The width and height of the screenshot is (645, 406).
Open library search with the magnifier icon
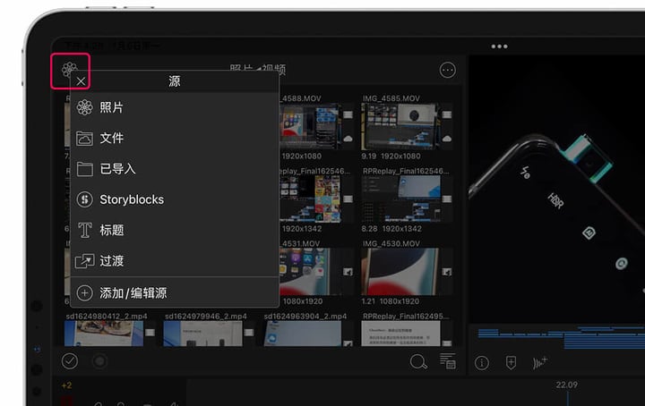tap(418, 362)
